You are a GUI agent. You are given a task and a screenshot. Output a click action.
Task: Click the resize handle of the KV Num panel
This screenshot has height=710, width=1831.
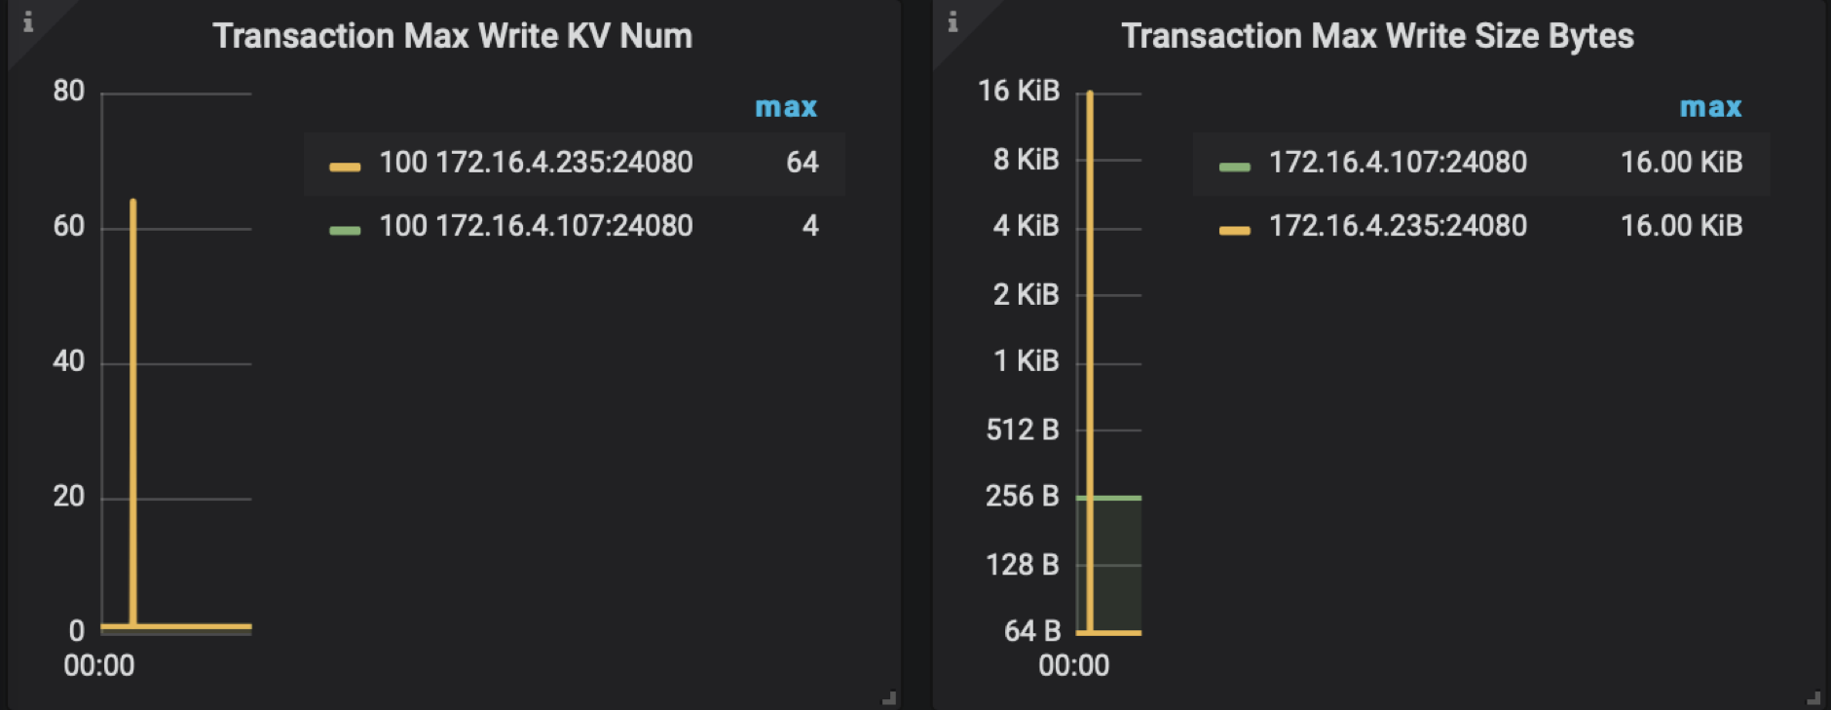pyautogui.click(x=888, y=697)
